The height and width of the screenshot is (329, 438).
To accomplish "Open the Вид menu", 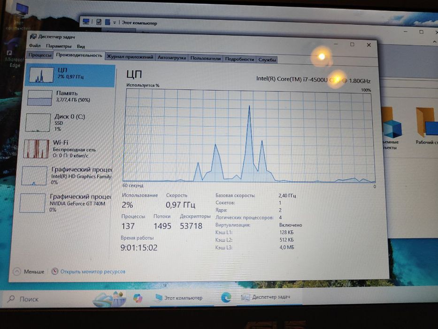I will click(81, 47).
